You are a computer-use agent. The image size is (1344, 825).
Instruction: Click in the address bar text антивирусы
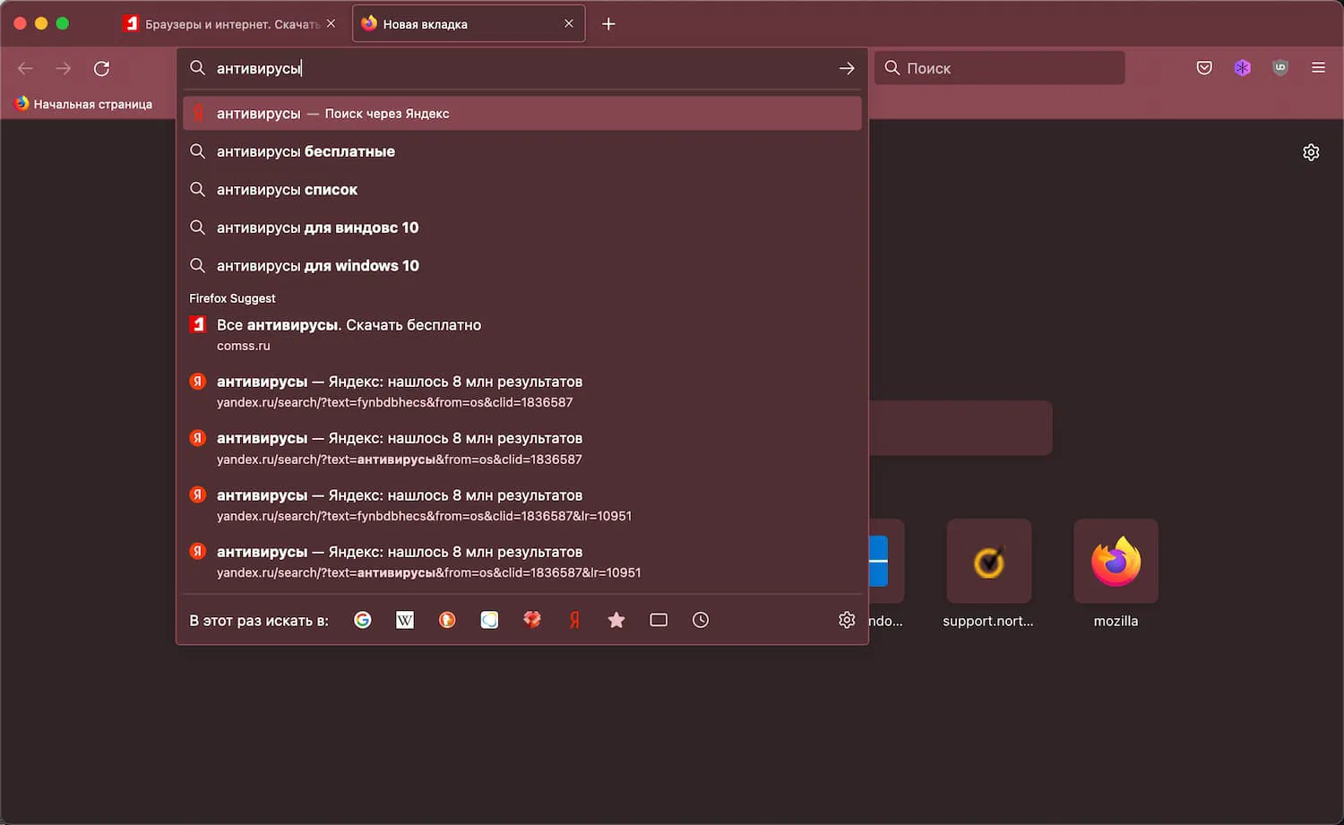pos(258,68)
